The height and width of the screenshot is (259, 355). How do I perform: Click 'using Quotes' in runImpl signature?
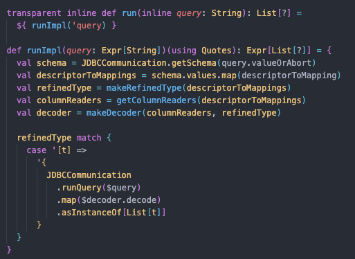[201, 51]
